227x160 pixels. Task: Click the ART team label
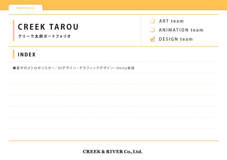(x=171, y=21)
